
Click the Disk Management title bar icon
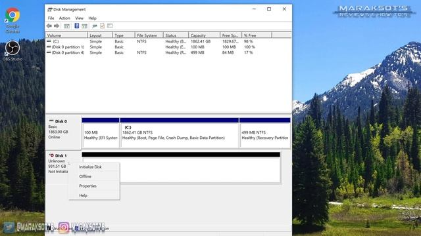[x=50, y=9]
